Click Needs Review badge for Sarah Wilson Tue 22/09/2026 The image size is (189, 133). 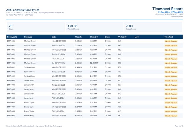[x=171, y=72]
